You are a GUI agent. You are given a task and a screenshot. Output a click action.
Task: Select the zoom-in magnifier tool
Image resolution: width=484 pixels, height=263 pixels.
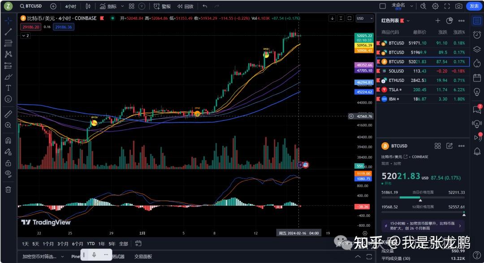(9, 125)
